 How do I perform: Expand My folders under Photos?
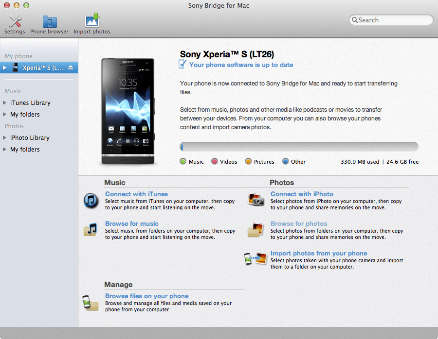click(4, 150)
